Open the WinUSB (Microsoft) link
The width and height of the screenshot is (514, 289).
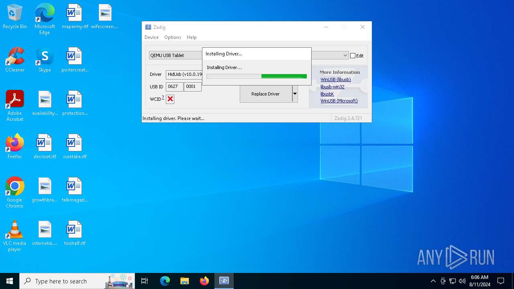coord(339,101)
